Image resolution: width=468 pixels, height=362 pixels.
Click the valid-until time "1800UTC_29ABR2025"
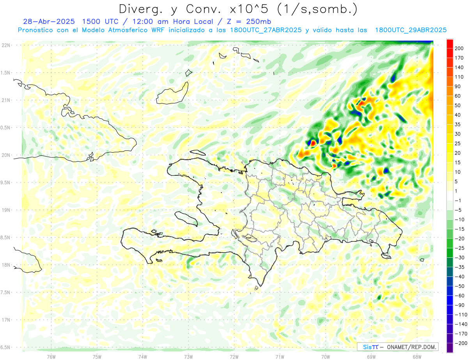click(x=411, y=30)
